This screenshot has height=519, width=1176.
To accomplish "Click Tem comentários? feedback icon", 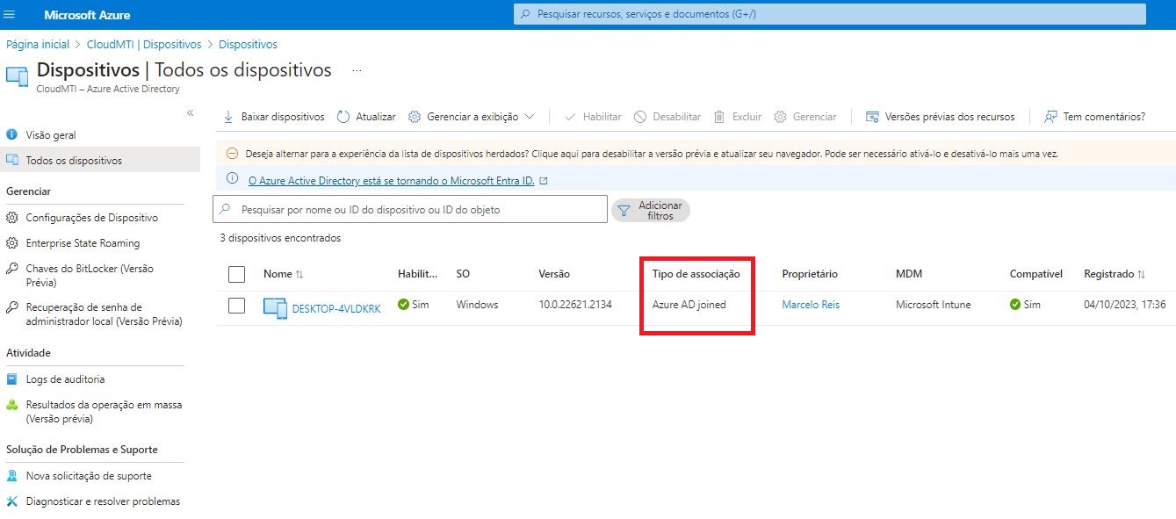I will point(1050,116).
